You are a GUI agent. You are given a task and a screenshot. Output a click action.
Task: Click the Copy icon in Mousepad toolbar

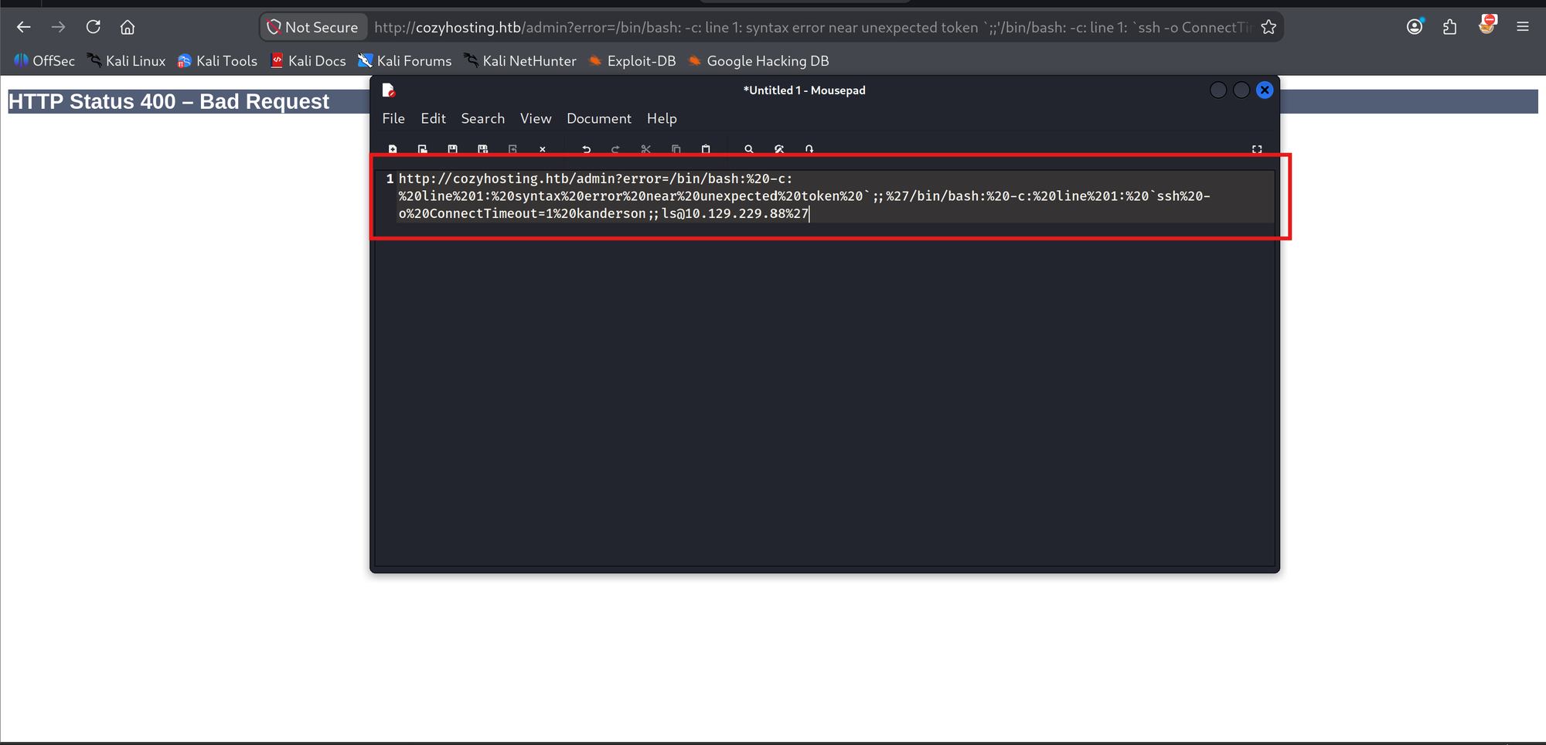point(676,149)
